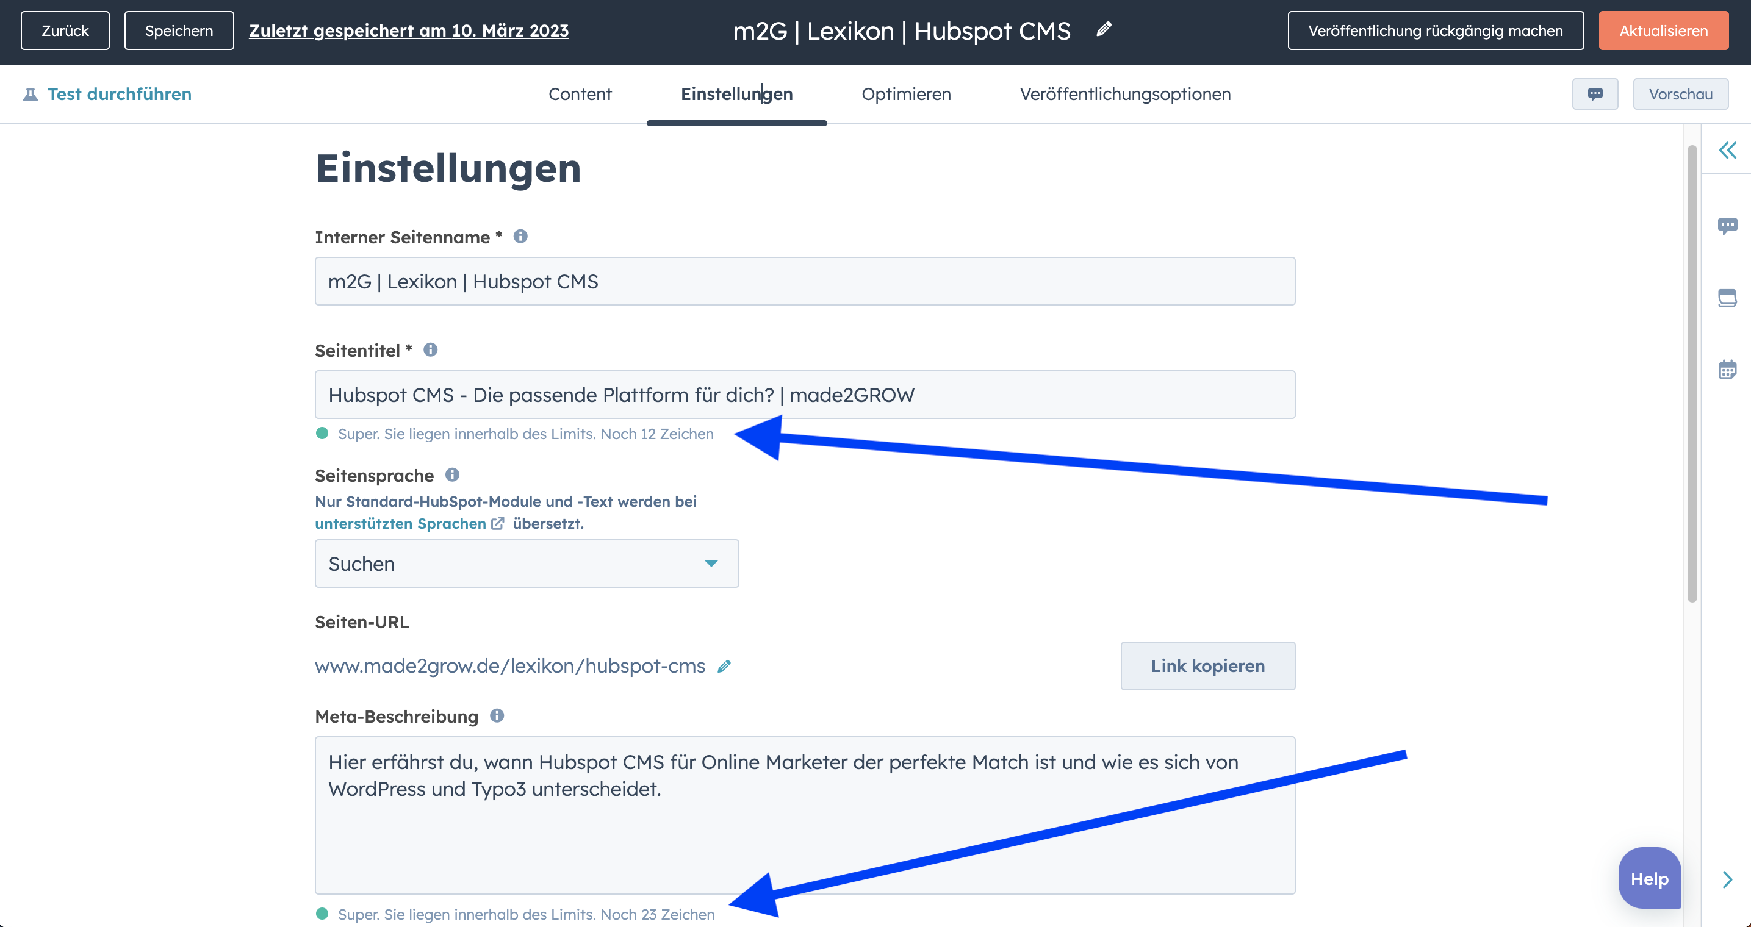Show info tooltip for Interner Seitenname
1751x927 pixels.
520,237
